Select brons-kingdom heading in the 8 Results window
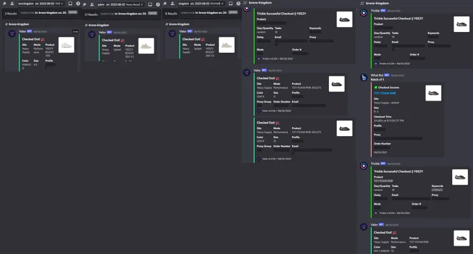Viewport: 473px width, 254px height. tap(179, 24)
